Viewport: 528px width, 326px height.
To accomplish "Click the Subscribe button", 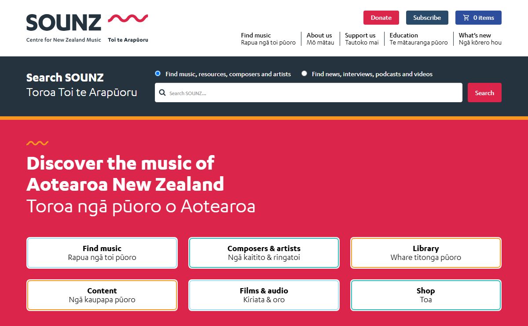I will point(427,18).
